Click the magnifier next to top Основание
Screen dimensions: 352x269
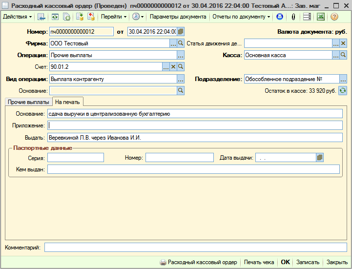[x=181, y=91]
